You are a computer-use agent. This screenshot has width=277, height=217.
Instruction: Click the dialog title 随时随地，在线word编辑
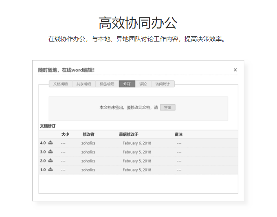66,70
